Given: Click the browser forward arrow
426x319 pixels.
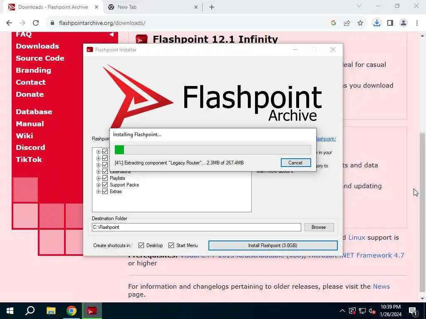Looking at the screenshot, I should click(x=22, y=23).
